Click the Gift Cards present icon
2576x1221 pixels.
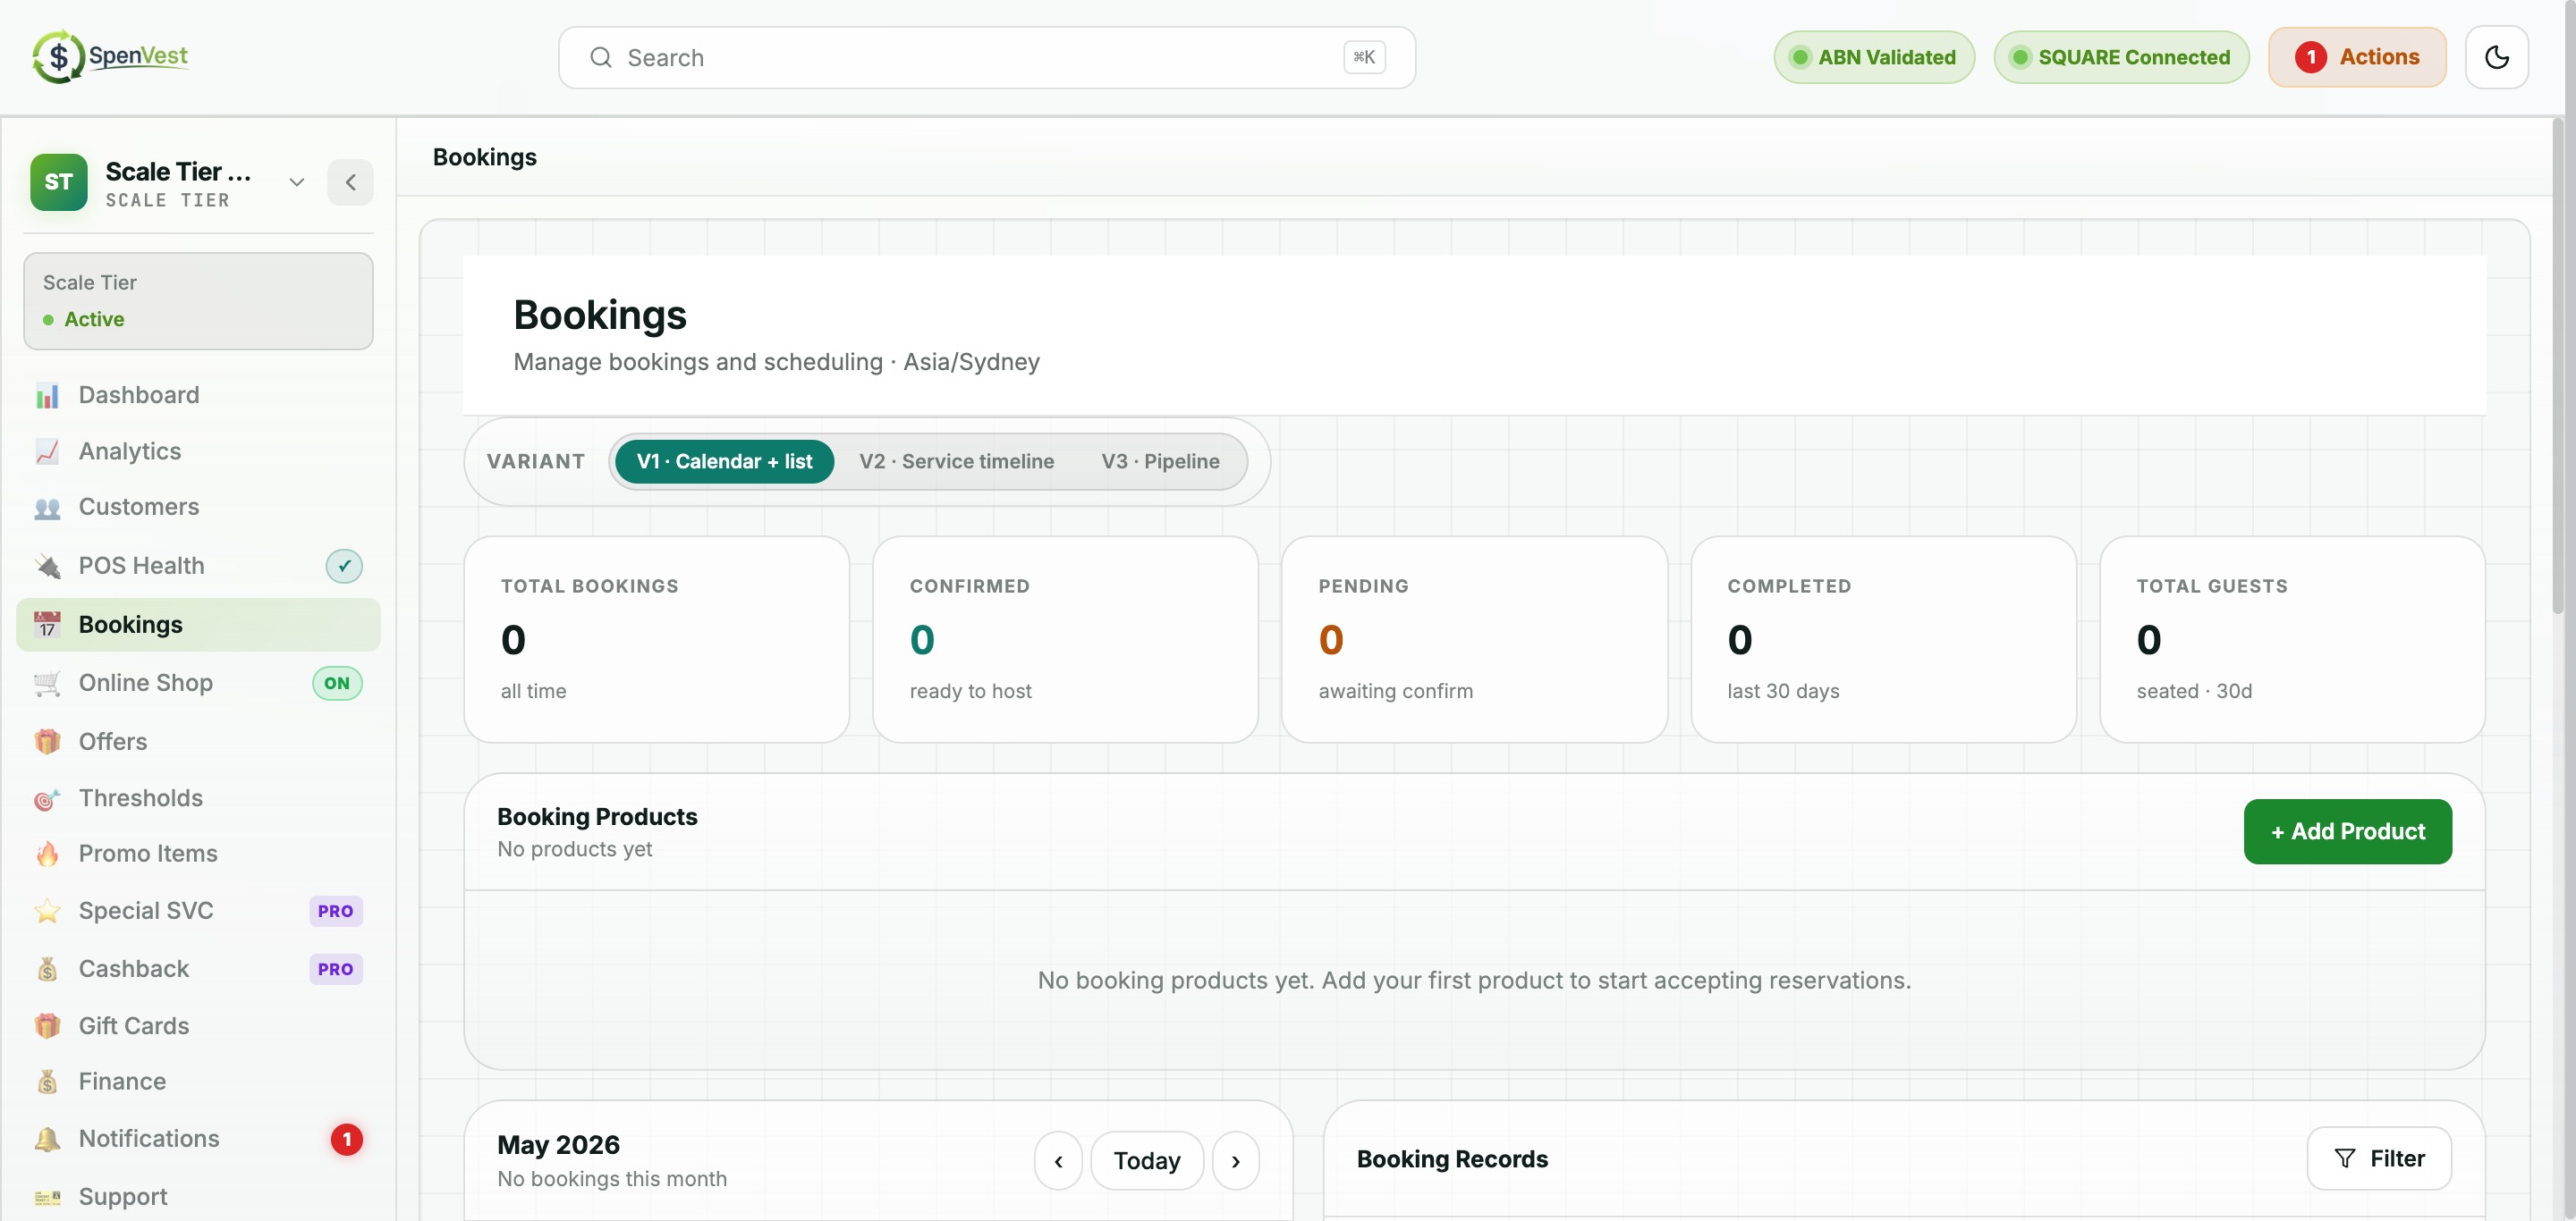coord(47,1026)
